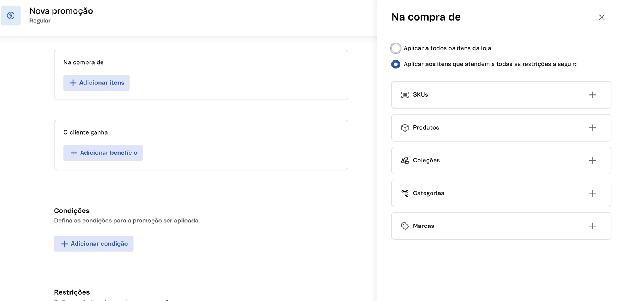Click the Adicionar condição button
This screenshot has width=620, height=301.
[94, 244]
